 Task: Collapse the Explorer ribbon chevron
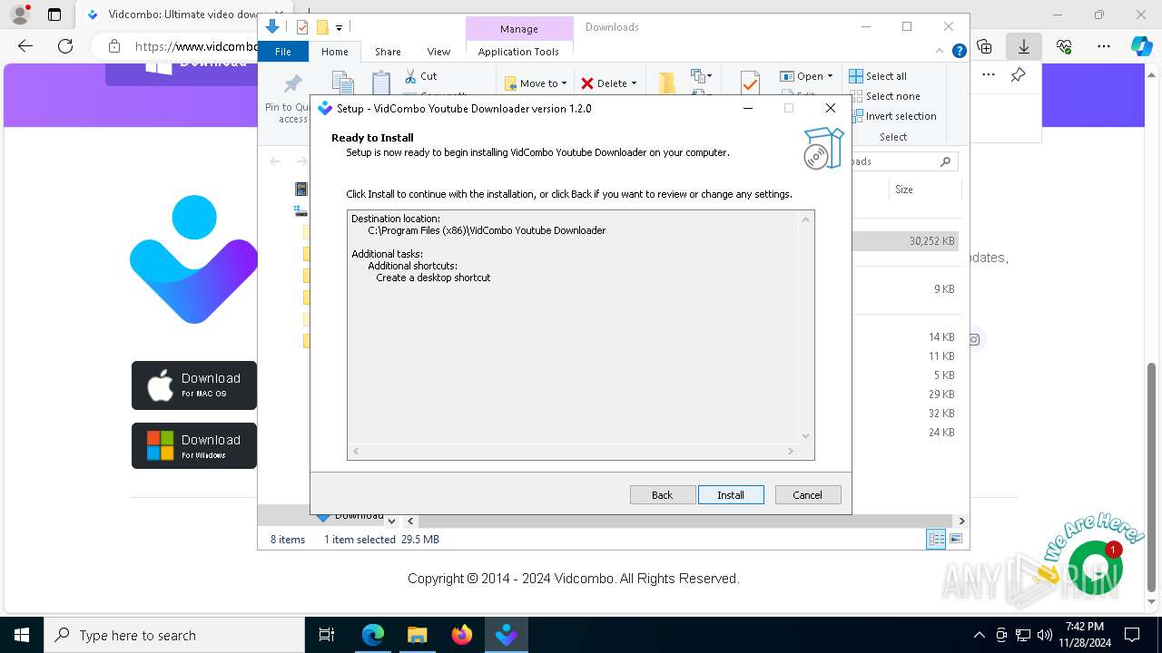(940, 52)
